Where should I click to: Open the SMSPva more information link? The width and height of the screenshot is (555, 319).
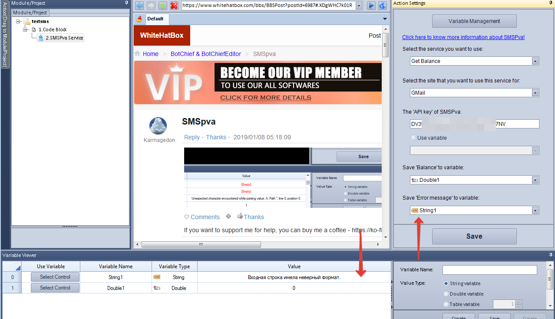(463, 37)
